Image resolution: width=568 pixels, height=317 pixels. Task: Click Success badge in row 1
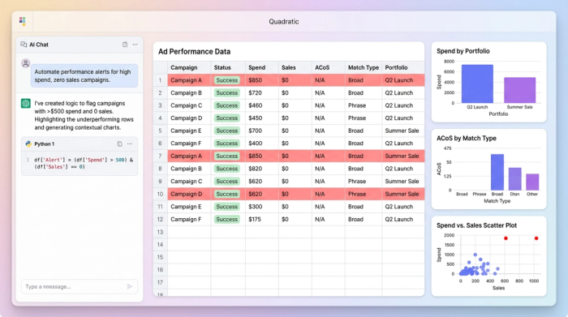[x=226, y=80]
